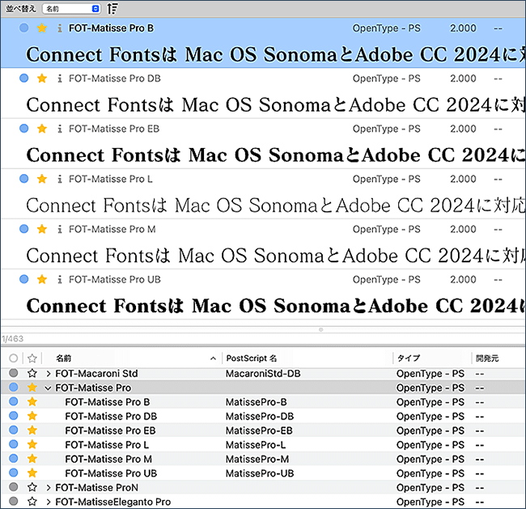This screenshot has height=509, width=526.
Task: Click the favorites star column header
Action: coord(32,358)
